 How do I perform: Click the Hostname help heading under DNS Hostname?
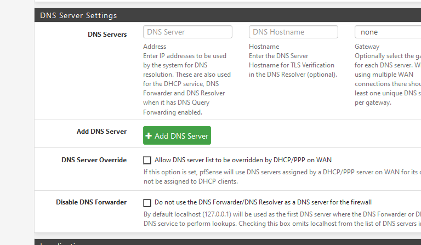click(264, 47)
